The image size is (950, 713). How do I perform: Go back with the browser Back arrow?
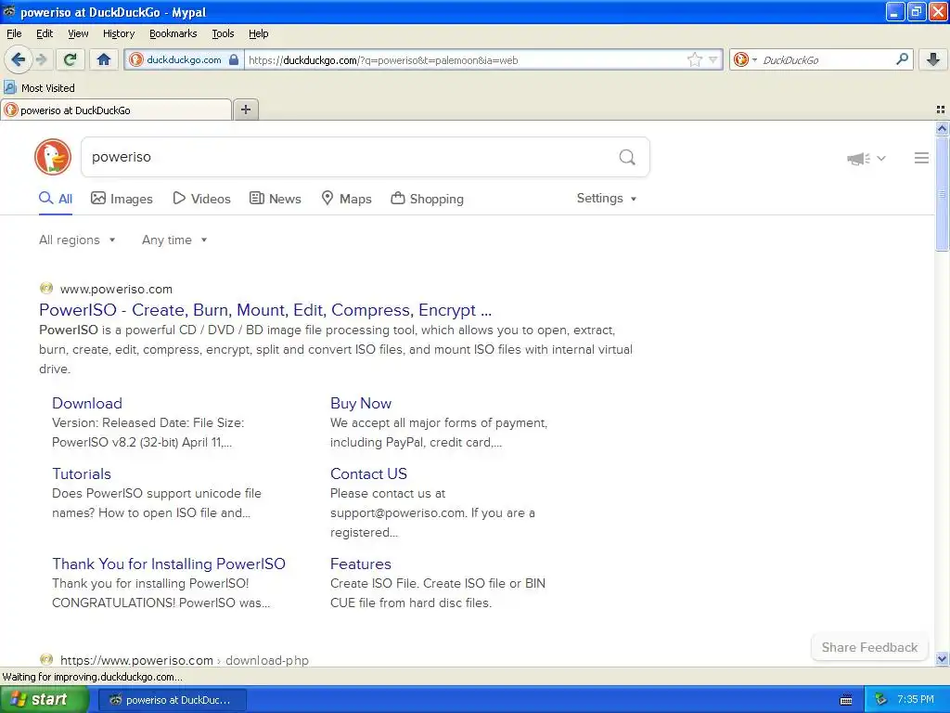coord(18,59)
